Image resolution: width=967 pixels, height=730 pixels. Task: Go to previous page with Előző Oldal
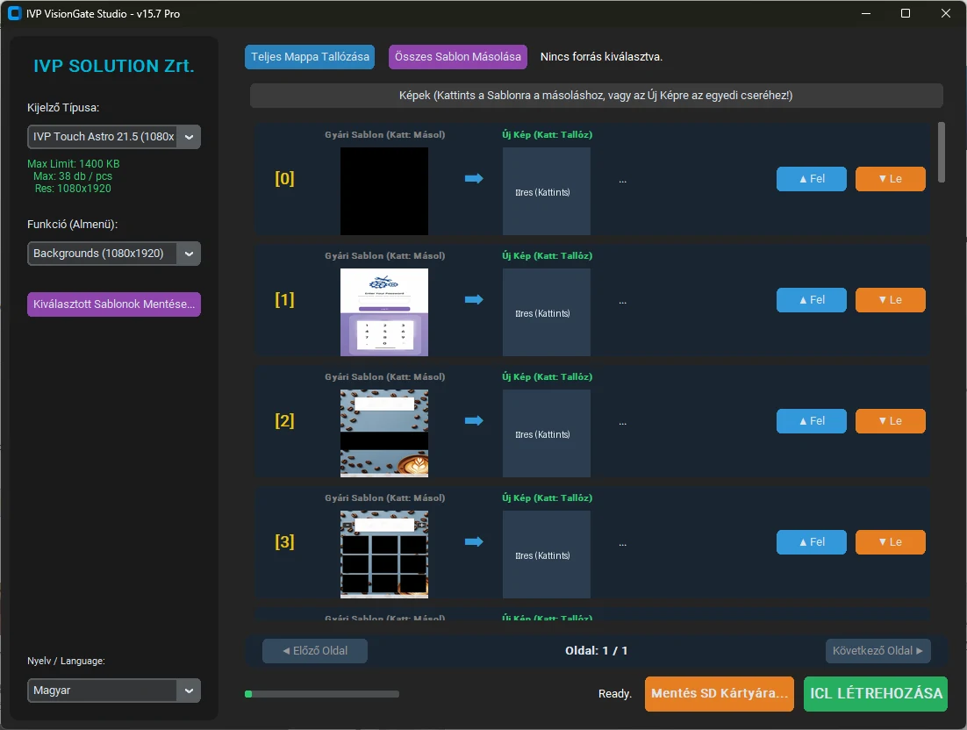[x=315, y=651]
